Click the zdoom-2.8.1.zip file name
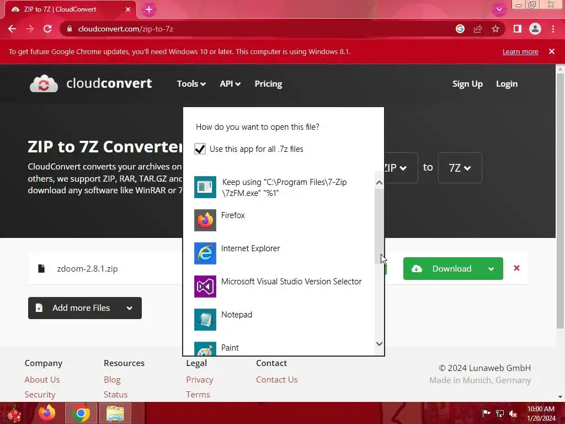 (88, 269)
